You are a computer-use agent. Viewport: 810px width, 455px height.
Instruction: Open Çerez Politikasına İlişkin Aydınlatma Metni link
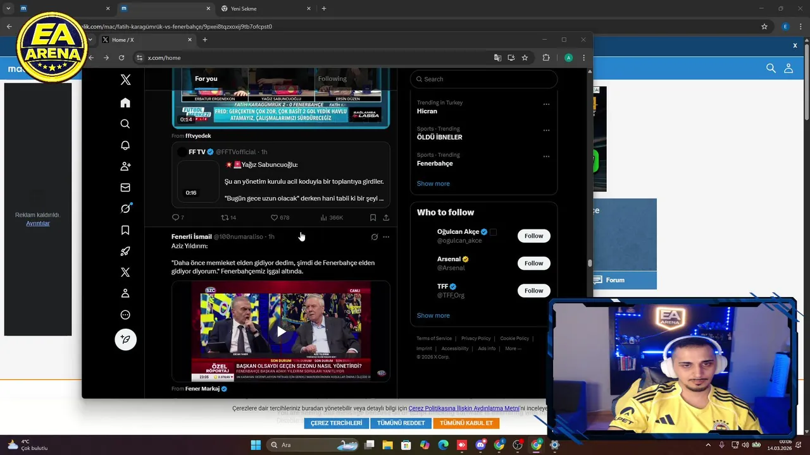(x=464, y=409)
